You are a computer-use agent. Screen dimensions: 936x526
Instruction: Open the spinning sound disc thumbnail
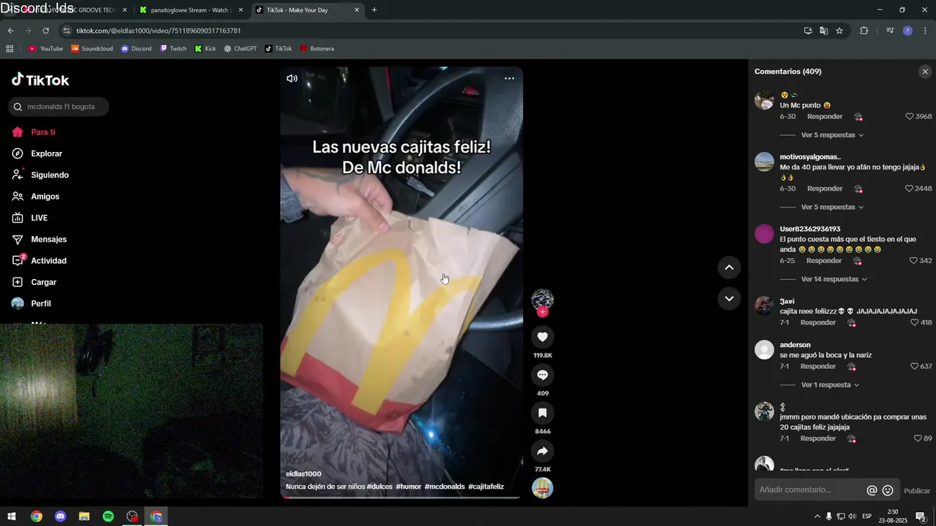[543, 487]
